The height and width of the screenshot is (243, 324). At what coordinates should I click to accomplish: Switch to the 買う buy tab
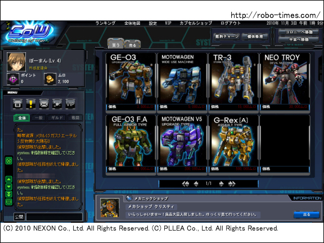pos(116,44)
